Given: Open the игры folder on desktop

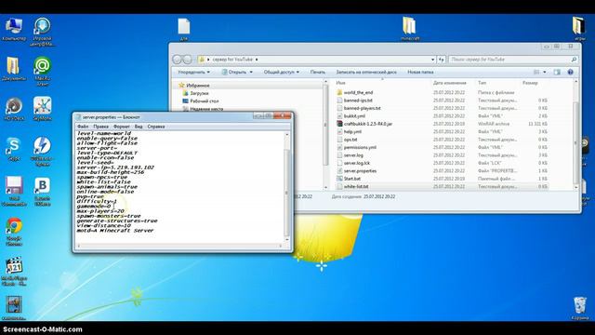Looking at the screenshot, I should pos(578,29).
